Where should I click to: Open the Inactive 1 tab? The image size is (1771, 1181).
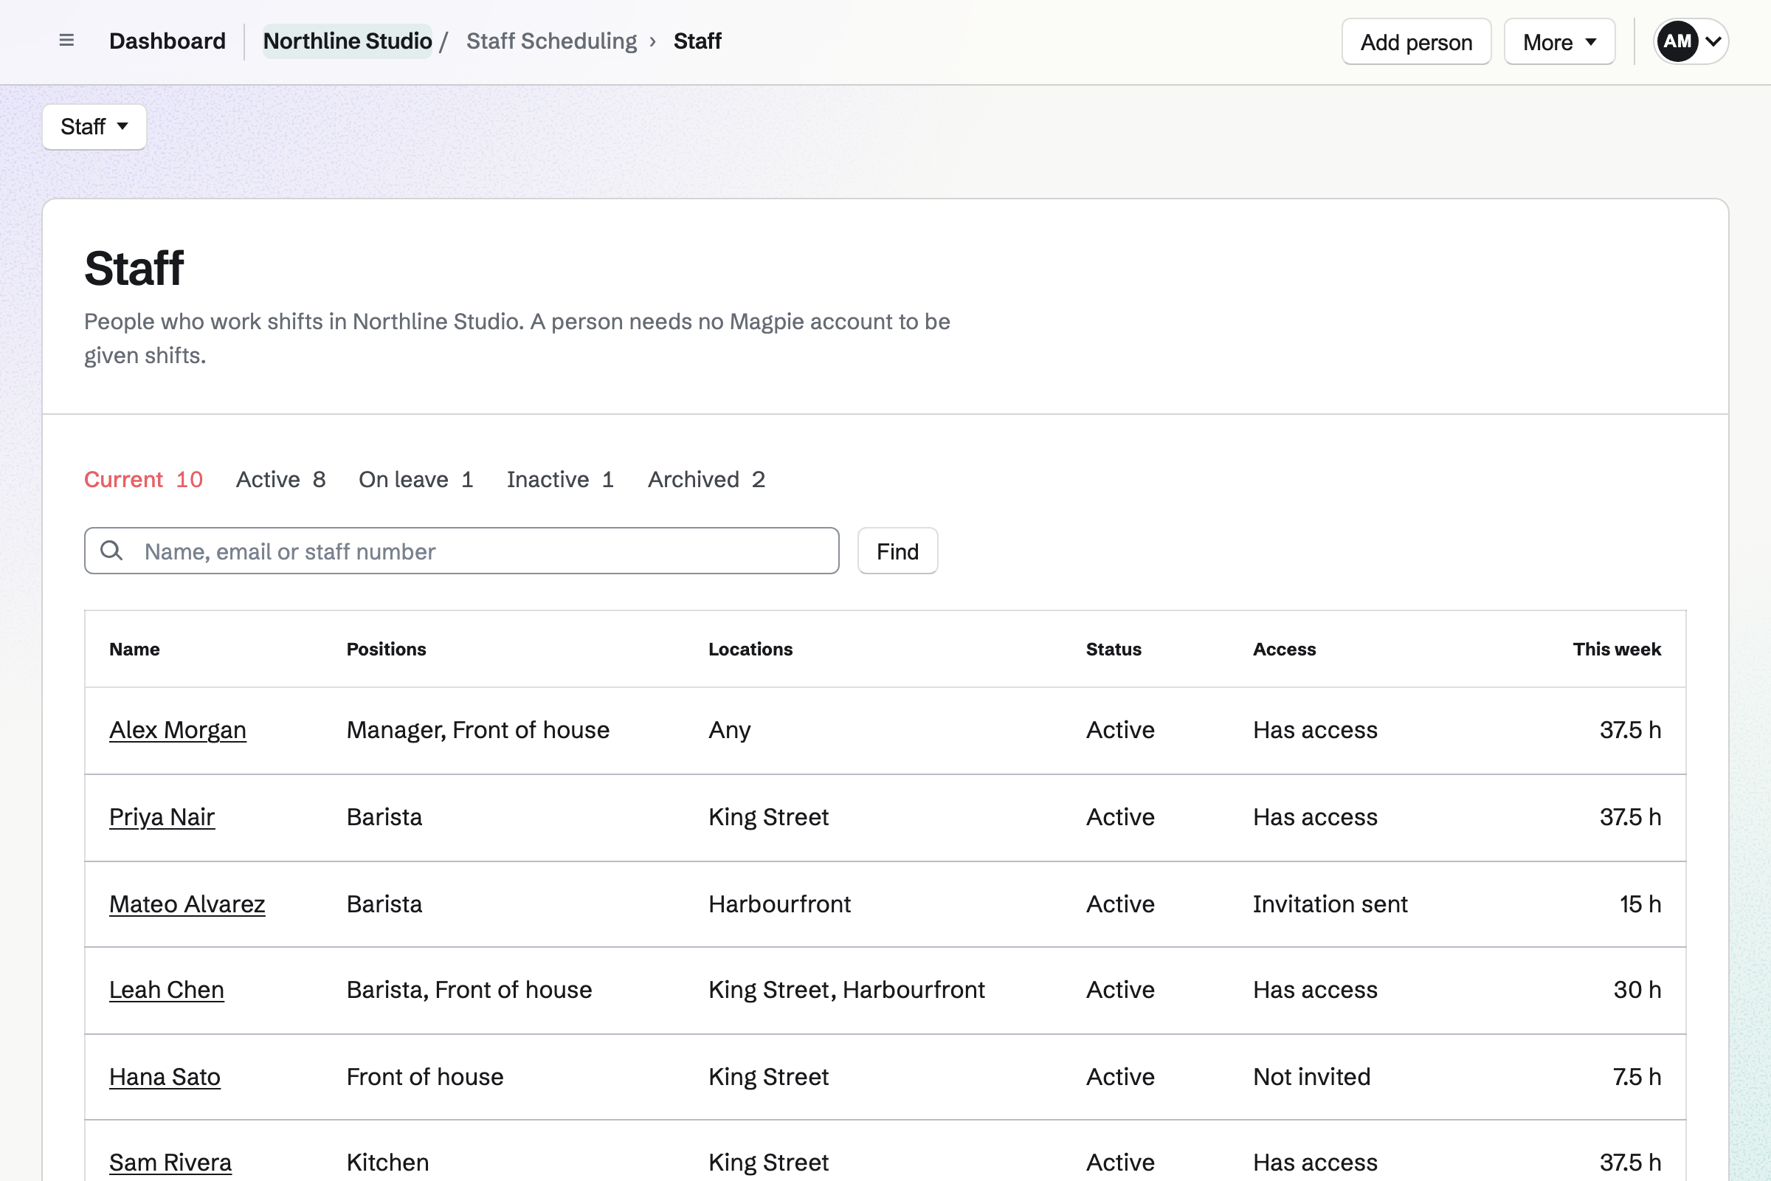[560, 479]
